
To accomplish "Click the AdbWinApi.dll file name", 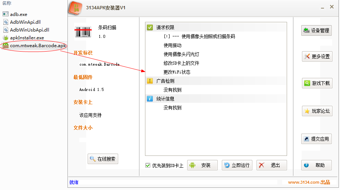I will click(25, 22).
